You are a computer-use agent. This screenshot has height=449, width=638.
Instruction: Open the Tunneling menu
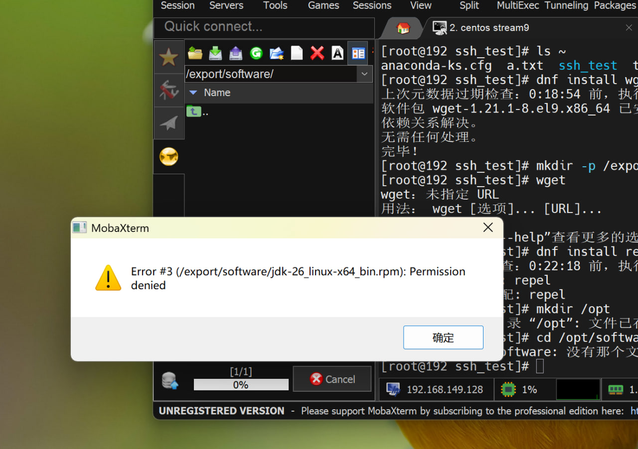(x=566, y=5)
